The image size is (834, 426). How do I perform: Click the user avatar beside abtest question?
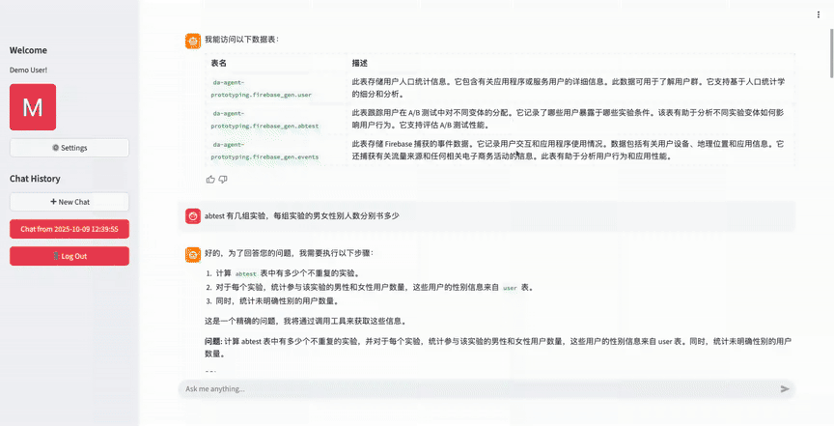point(193,216)
